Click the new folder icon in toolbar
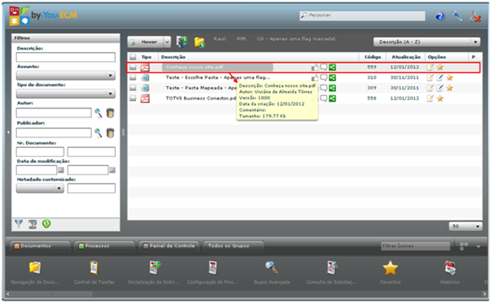 (x=199, y=42)
